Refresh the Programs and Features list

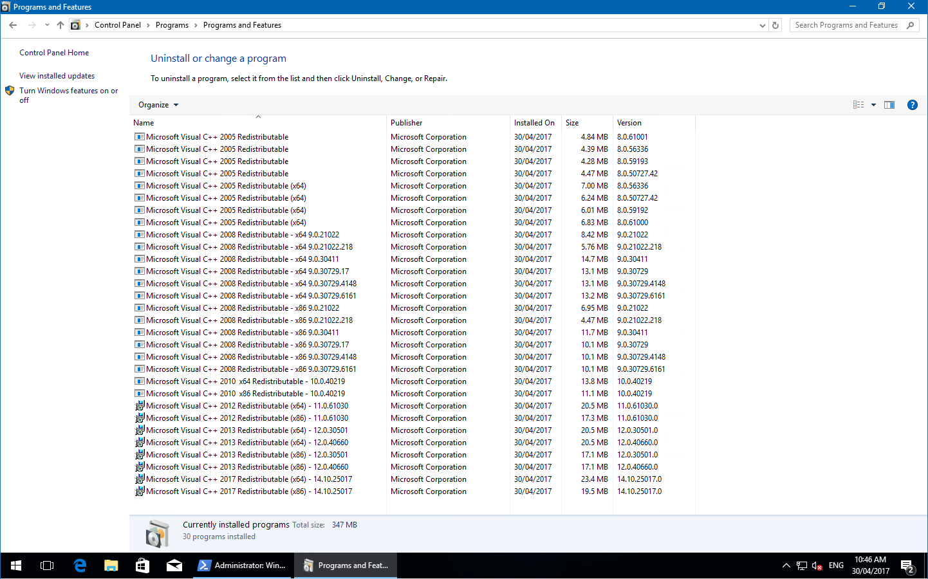click(775, 25)
